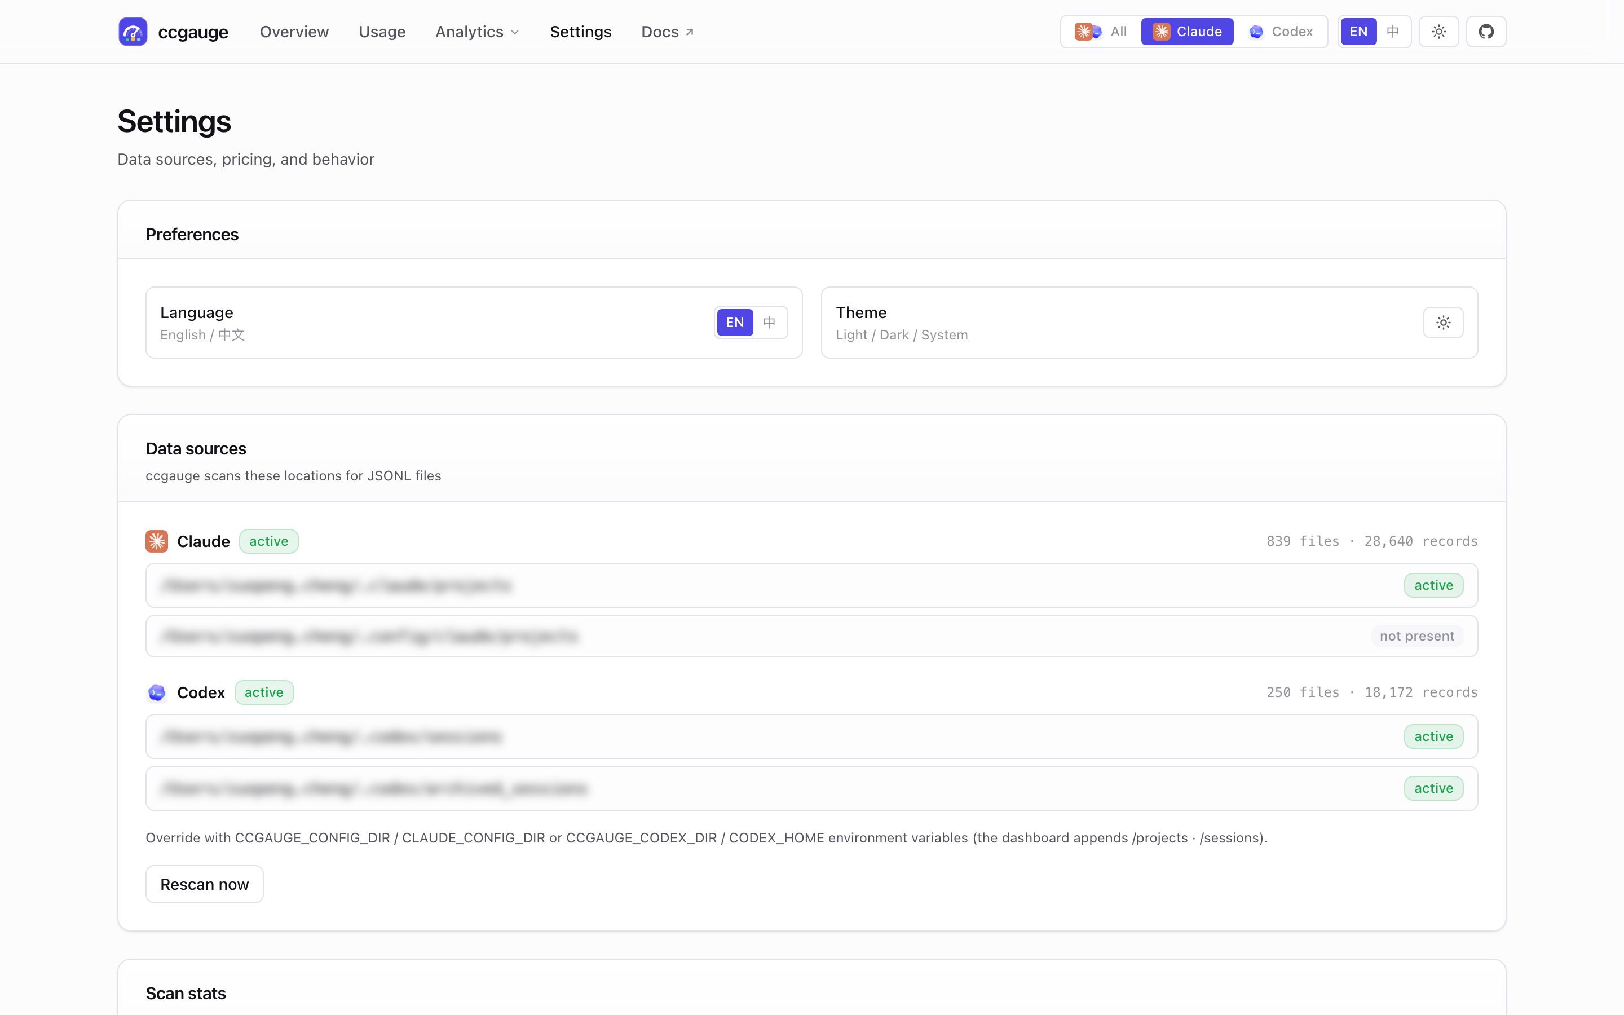Click the Docs external link arrow
Image resolution: width=1624 pixels, height=1015 pixels.
[689, 32]
